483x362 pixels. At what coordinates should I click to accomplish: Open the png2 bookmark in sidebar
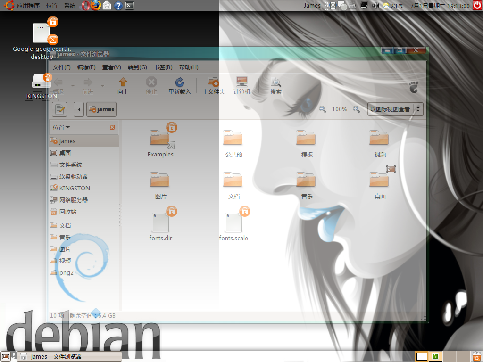(x=84, y=273)
